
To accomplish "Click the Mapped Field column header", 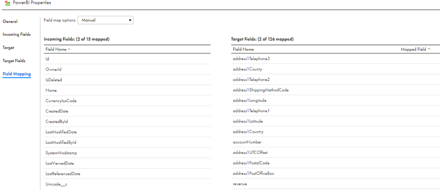I will click(414, 49).
